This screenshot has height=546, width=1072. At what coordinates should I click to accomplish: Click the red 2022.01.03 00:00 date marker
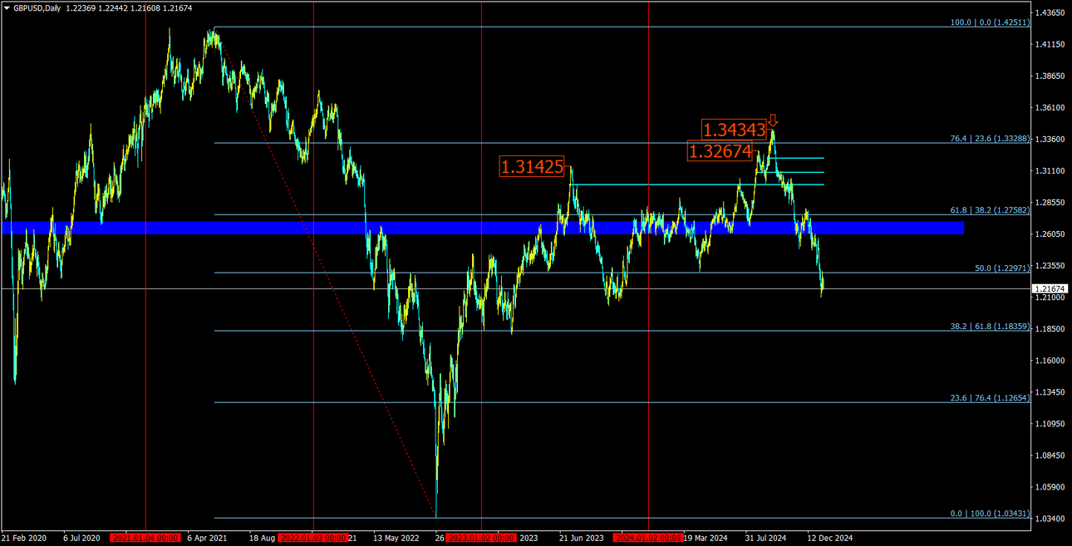312,539
